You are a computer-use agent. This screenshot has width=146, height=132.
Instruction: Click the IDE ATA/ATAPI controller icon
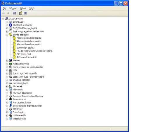pos(11,74)
